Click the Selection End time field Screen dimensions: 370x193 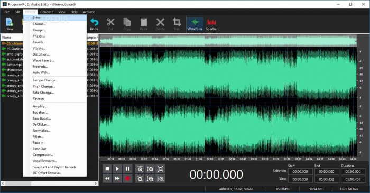point(326,171)
